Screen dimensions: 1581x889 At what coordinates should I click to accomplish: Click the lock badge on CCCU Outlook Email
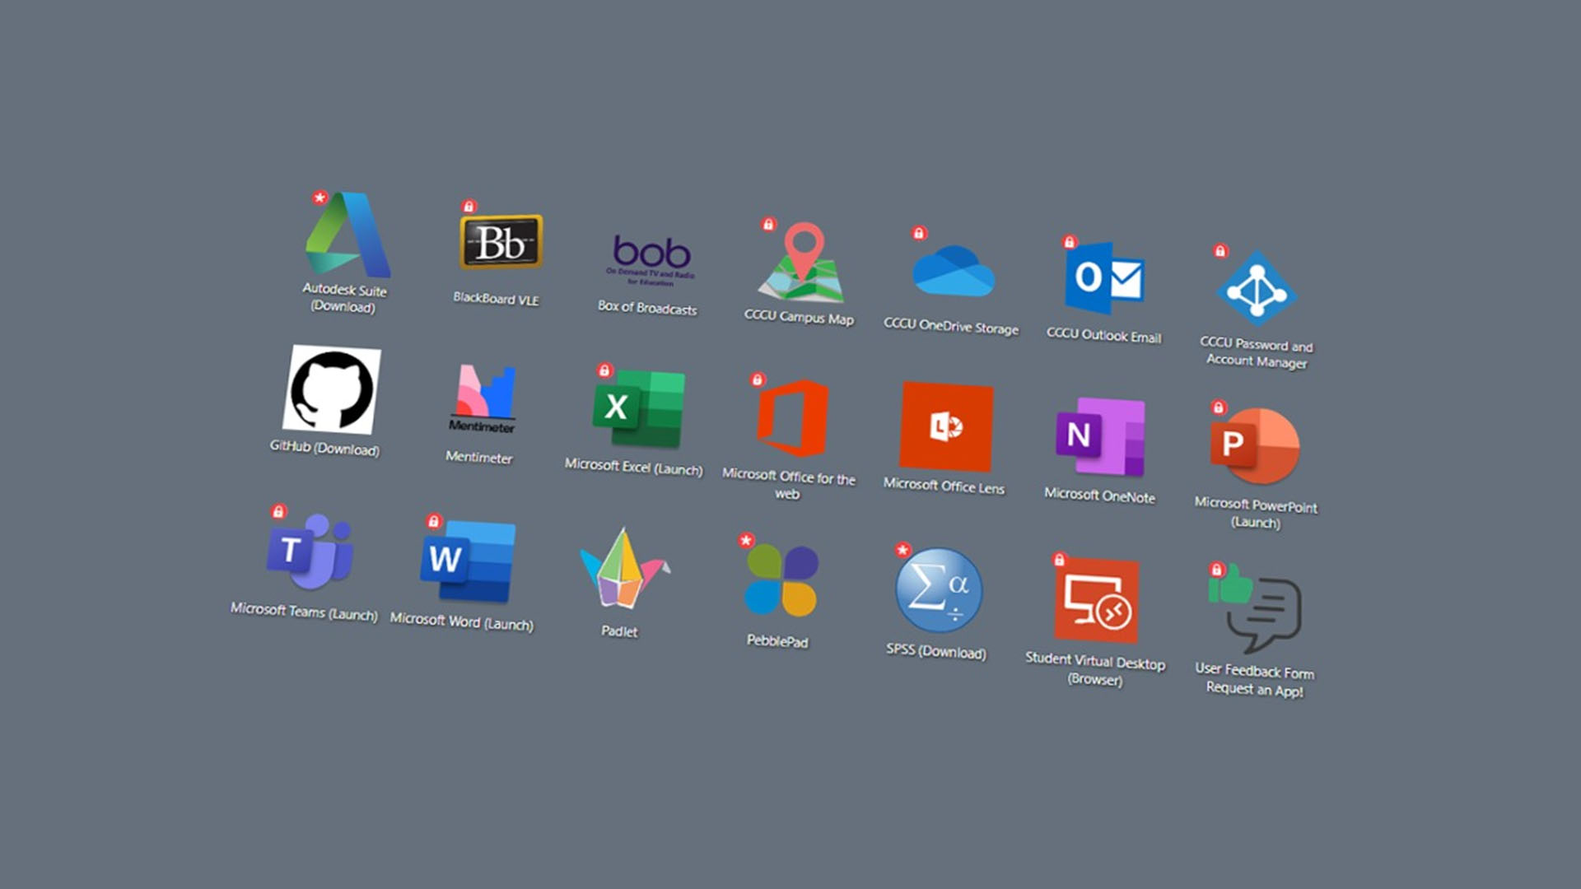[1069, 242]
